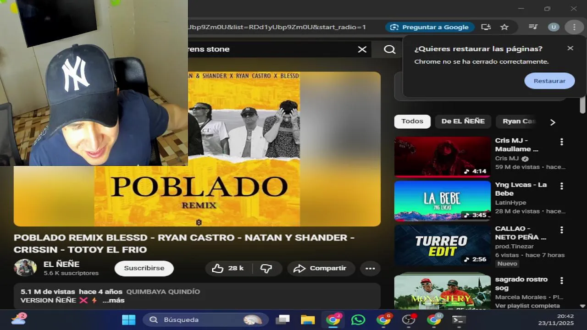Like the video with 28 k thumbs up
Screen dimensions: 587x330
pos(228,268)
